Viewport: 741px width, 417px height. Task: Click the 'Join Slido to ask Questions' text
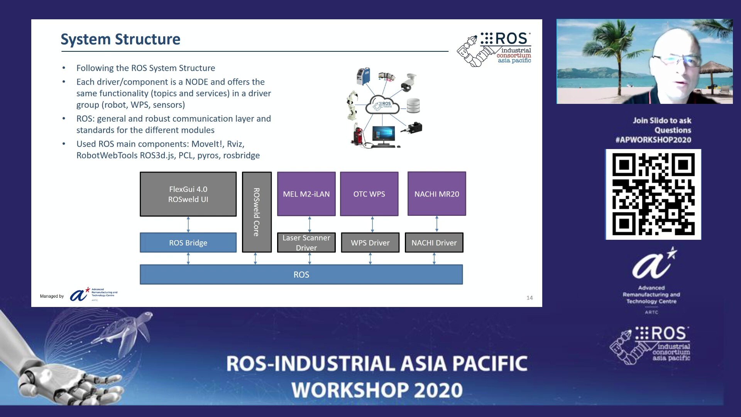coord(662,125)
